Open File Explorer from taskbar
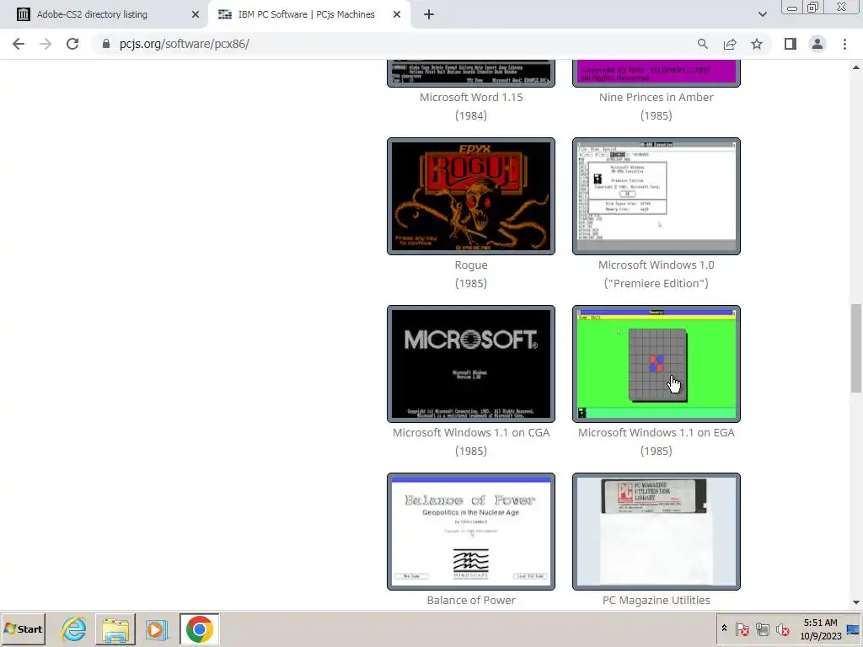This screenshot has height=647, width=863. [x=115, y=628]
